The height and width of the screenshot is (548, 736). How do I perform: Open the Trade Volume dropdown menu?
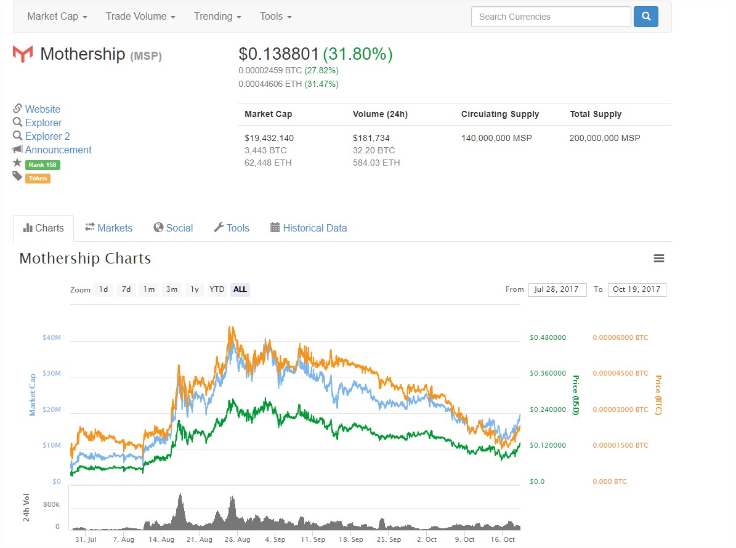(140, 17)
